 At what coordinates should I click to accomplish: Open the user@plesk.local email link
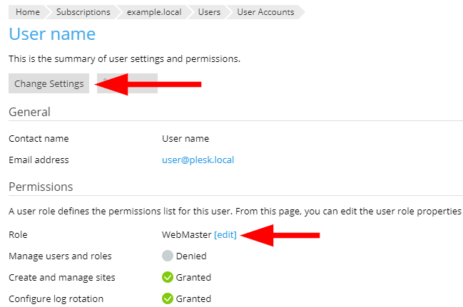coord(198,160)
